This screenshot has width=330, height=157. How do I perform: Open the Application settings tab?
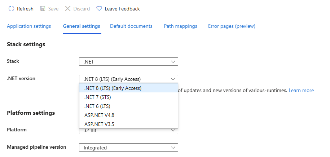tap(29, 26)
